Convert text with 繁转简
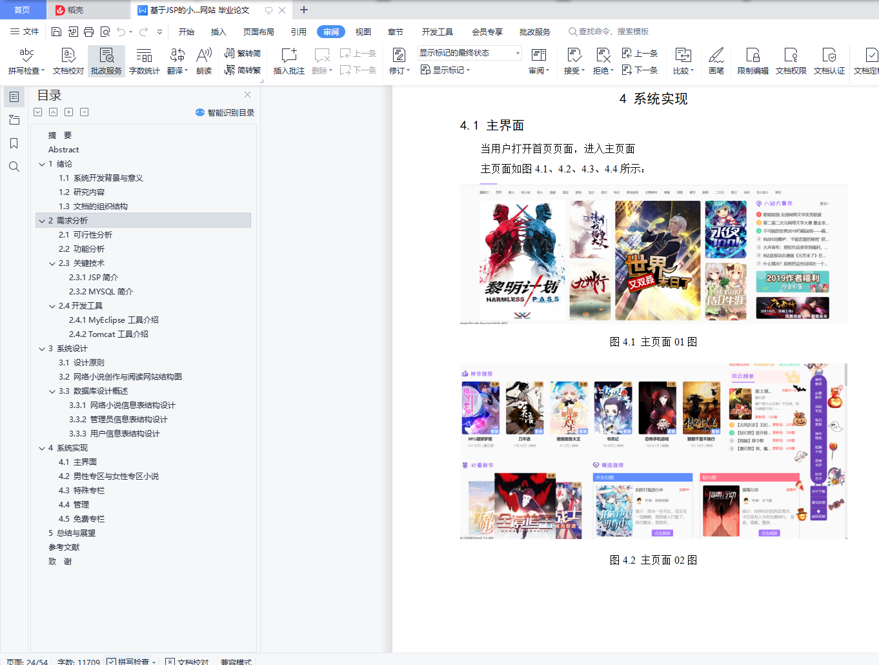This screenshot has width=879, height=665. pos(243,54)
